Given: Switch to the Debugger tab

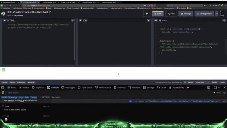Looking at the screenshot, I should (x=68, y=87).
